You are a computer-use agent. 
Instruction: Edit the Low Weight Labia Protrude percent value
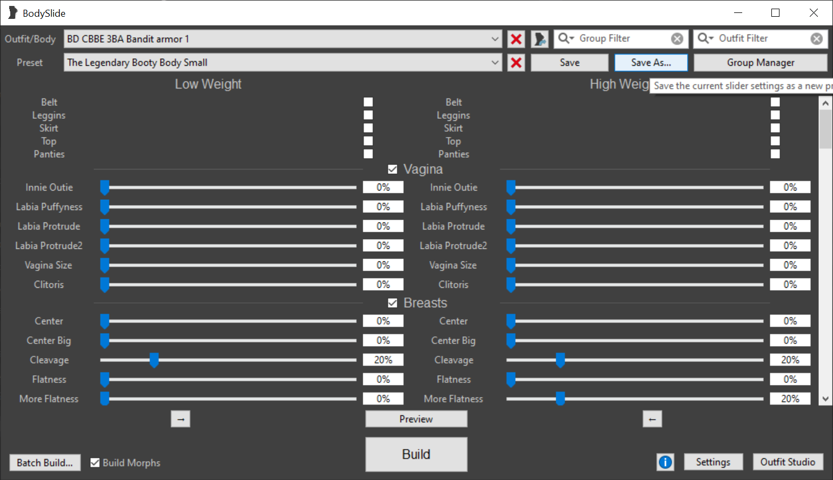tap(383, 226)
